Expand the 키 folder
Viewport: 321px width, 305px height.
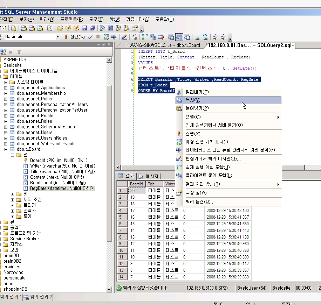13,194
